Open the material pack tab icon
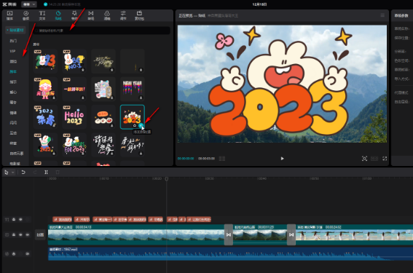Screen dimensions: 413x273 coord(139,15)
